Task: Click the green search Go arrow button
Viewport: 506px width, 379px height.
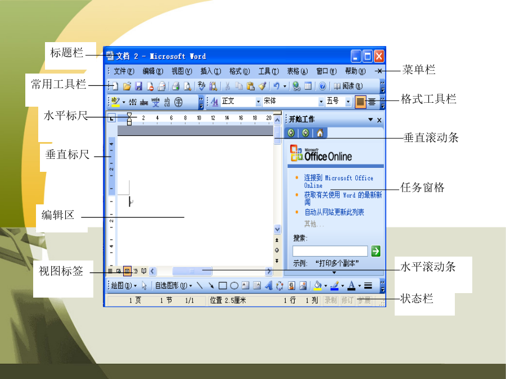Action: pos(376,251)
